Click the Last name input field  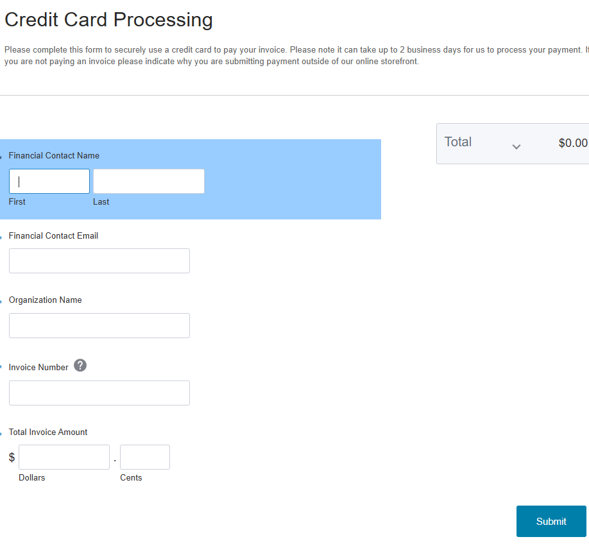point(149,182)
